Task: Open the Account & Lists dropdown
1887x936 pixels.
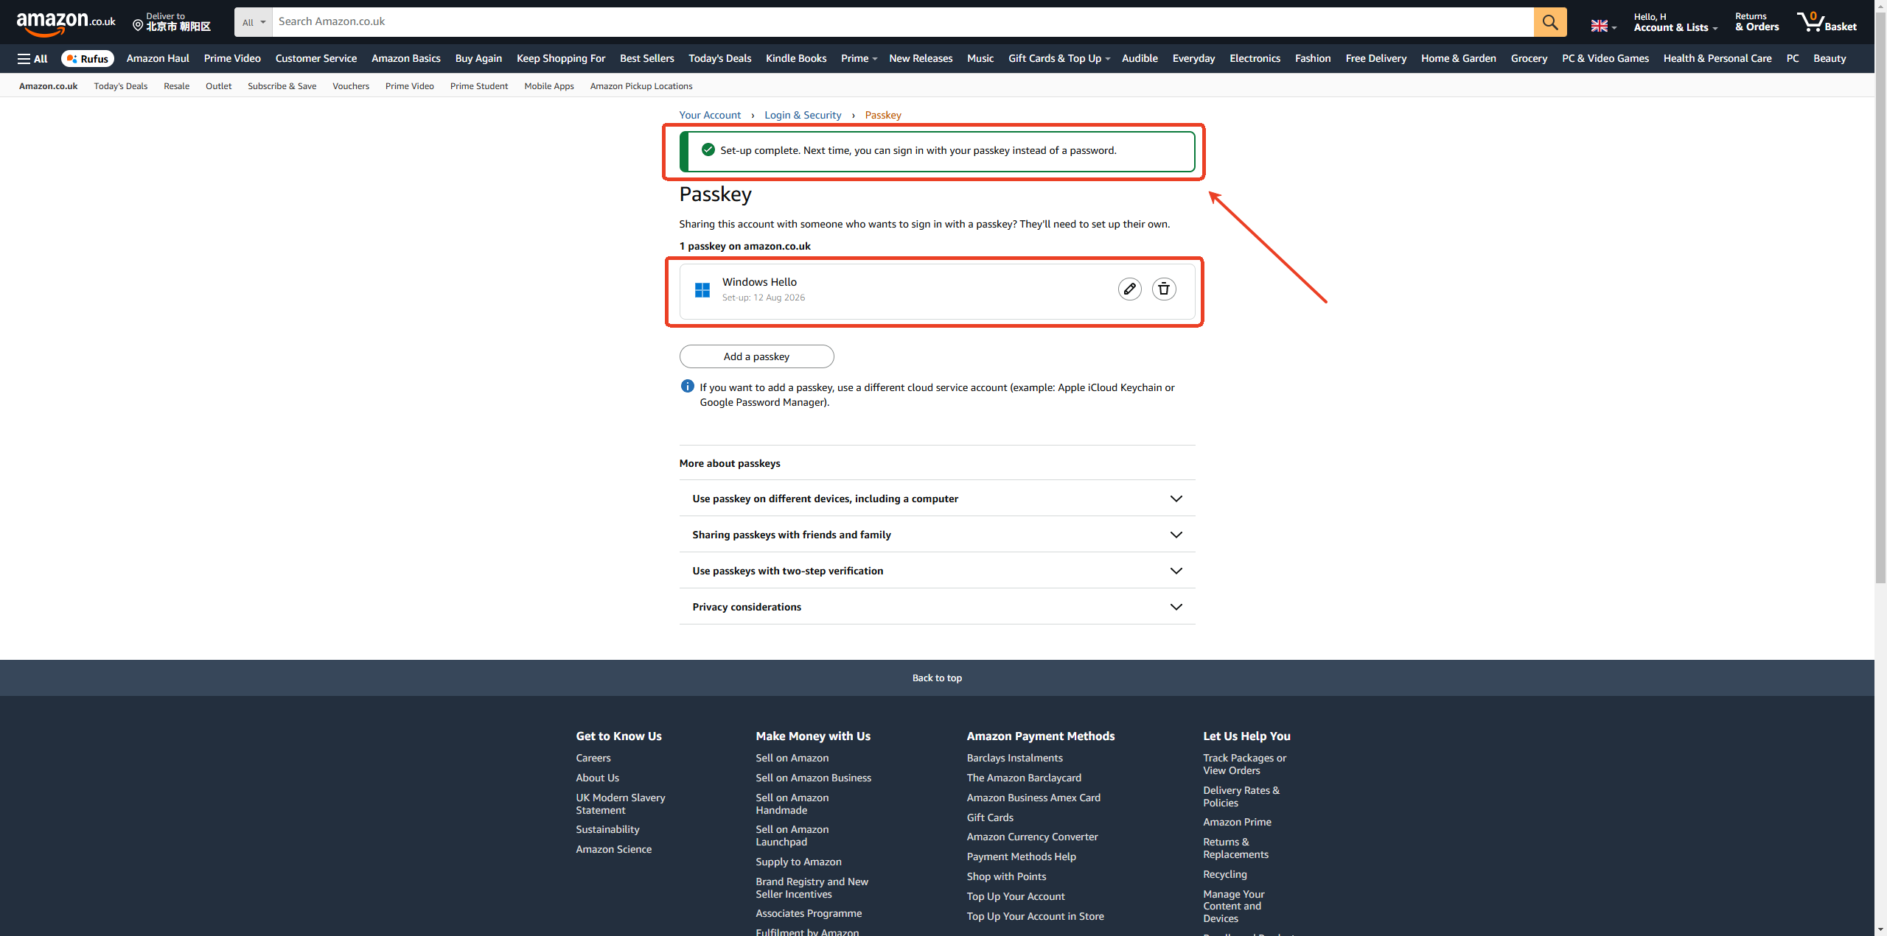Action: 1675,22
